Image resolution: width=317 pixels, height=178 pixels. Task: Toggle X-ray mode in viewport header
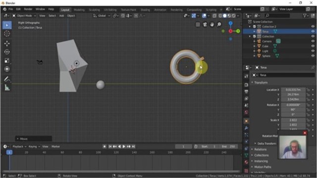tap(214, 15)
